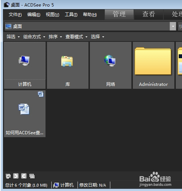Click the 计算机 label under computer icon

click(x=25, y=84)
